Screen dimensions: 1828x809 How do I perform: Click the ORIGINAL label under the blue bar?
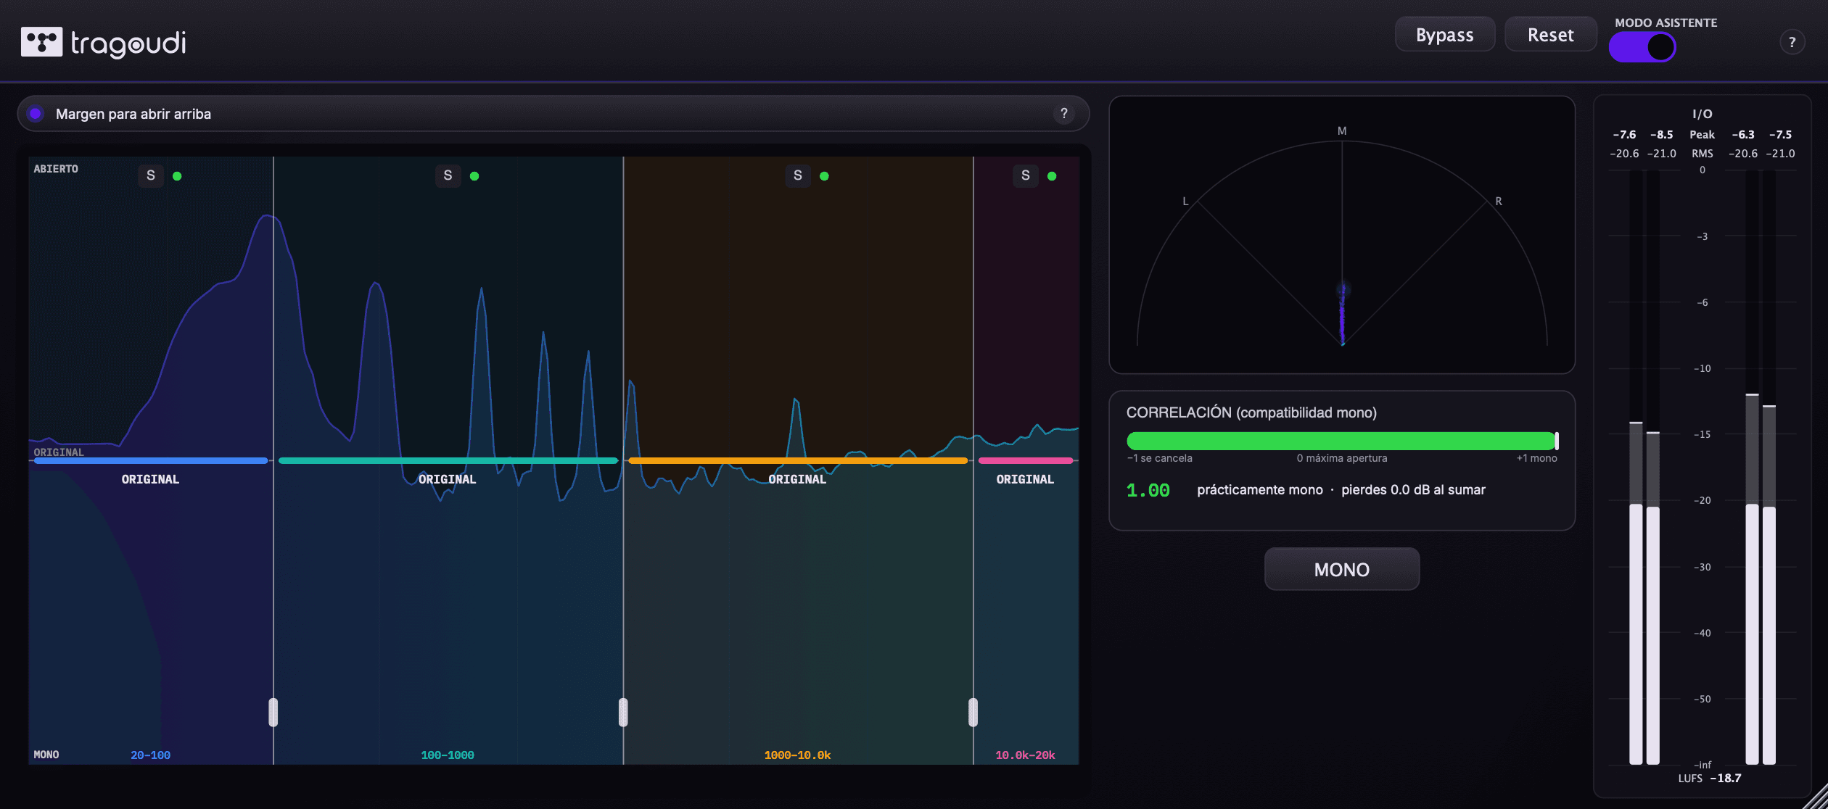point(150,479)
